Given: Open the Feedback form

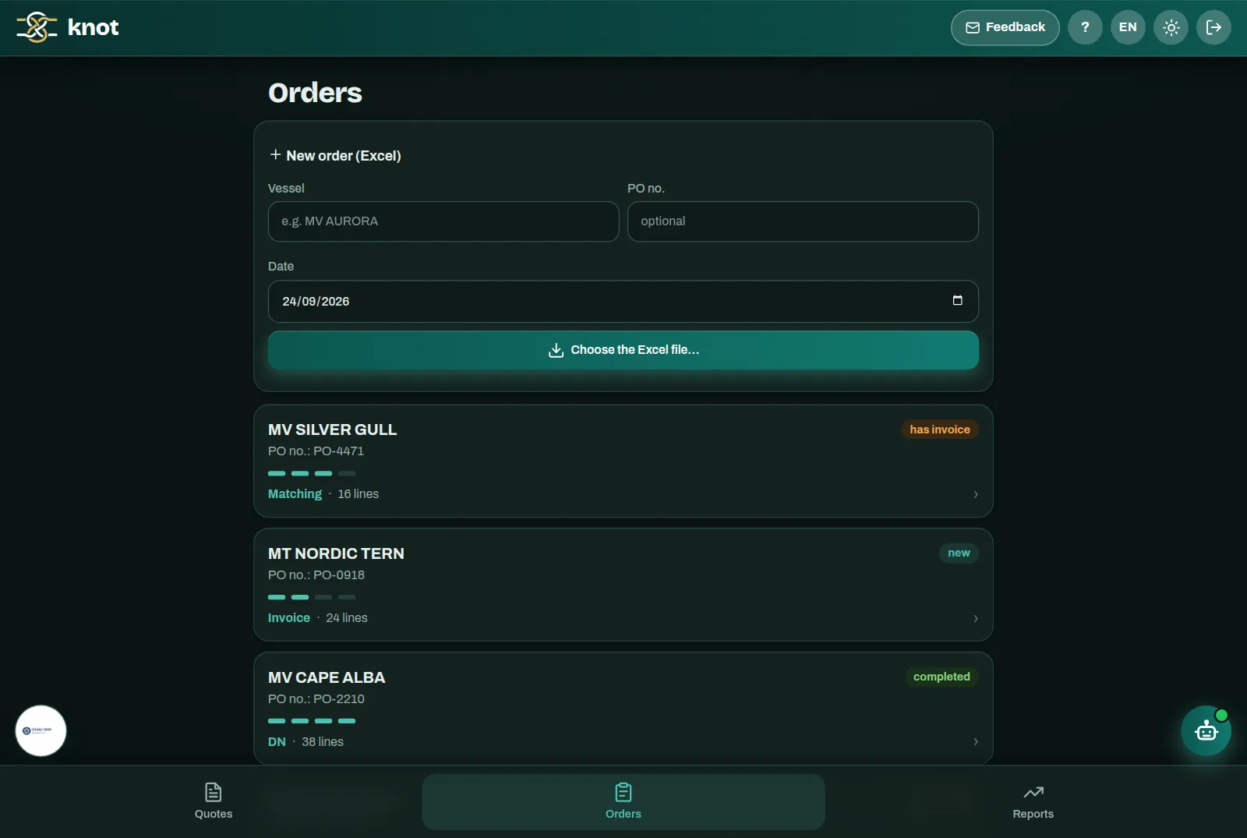Looking at the screenshot, I should (x=1005, y=27).
